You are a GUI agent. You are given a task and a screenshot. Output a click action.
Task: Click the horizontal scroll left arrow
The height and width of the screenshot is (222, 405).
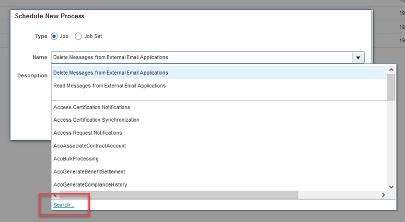[x=55, y=195]
